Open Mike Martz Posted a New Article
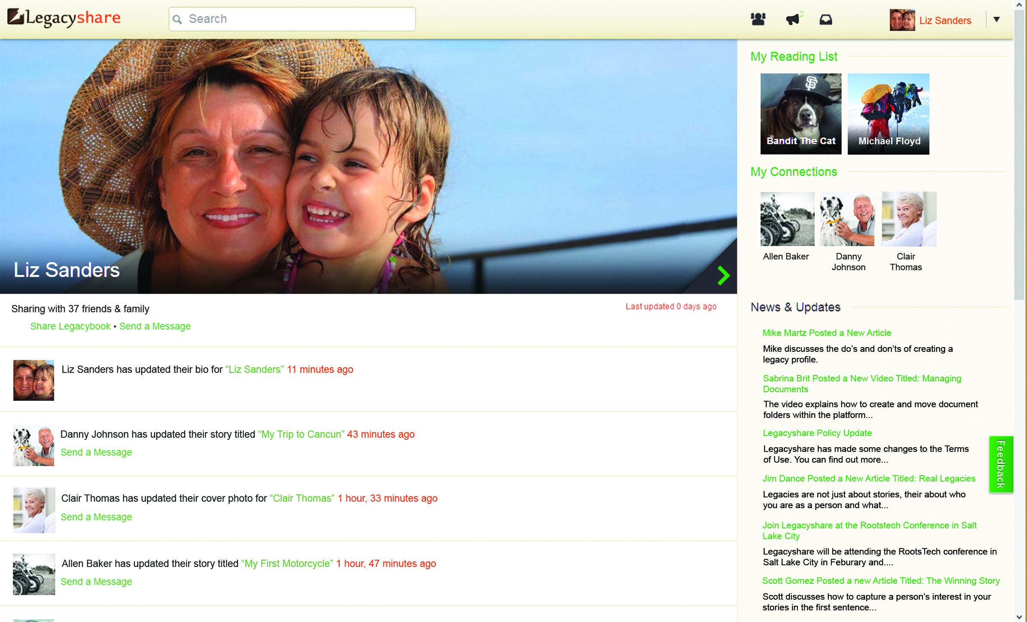The width and height of the screenshot is (1027, 622). (x=826, y=333)
